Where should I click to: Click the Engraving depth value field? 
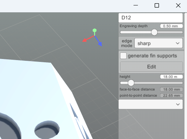(171, 26)
